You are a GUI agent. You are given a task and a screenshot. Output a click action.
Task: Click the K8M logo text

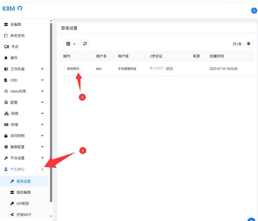point(9,8)
